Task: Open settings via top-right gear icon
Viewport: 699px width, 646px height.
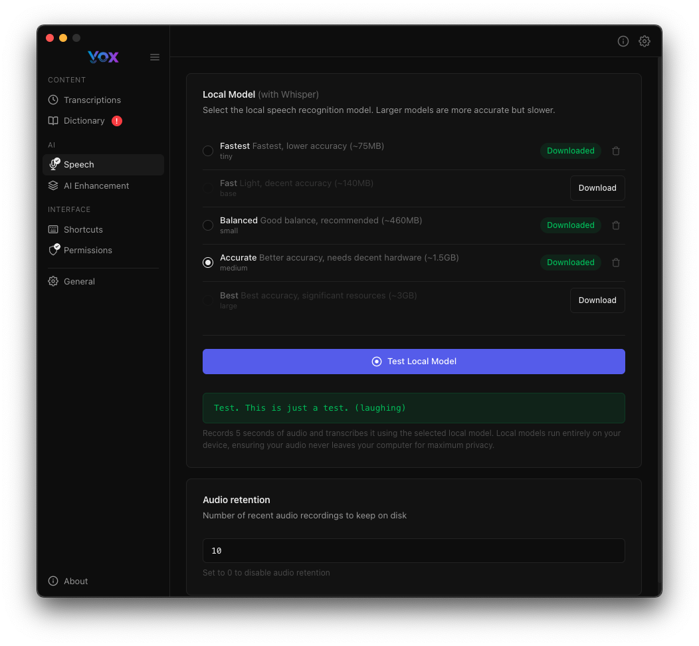Action: pos(644,41)
